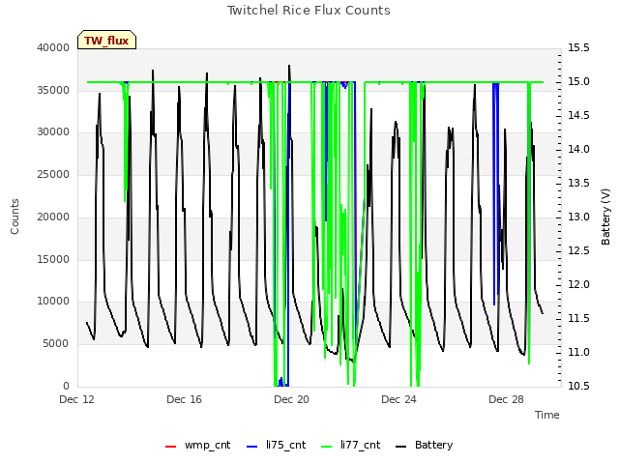Toggle wmp_cnt series in legend
619x464 pixels.
point(197,445)
